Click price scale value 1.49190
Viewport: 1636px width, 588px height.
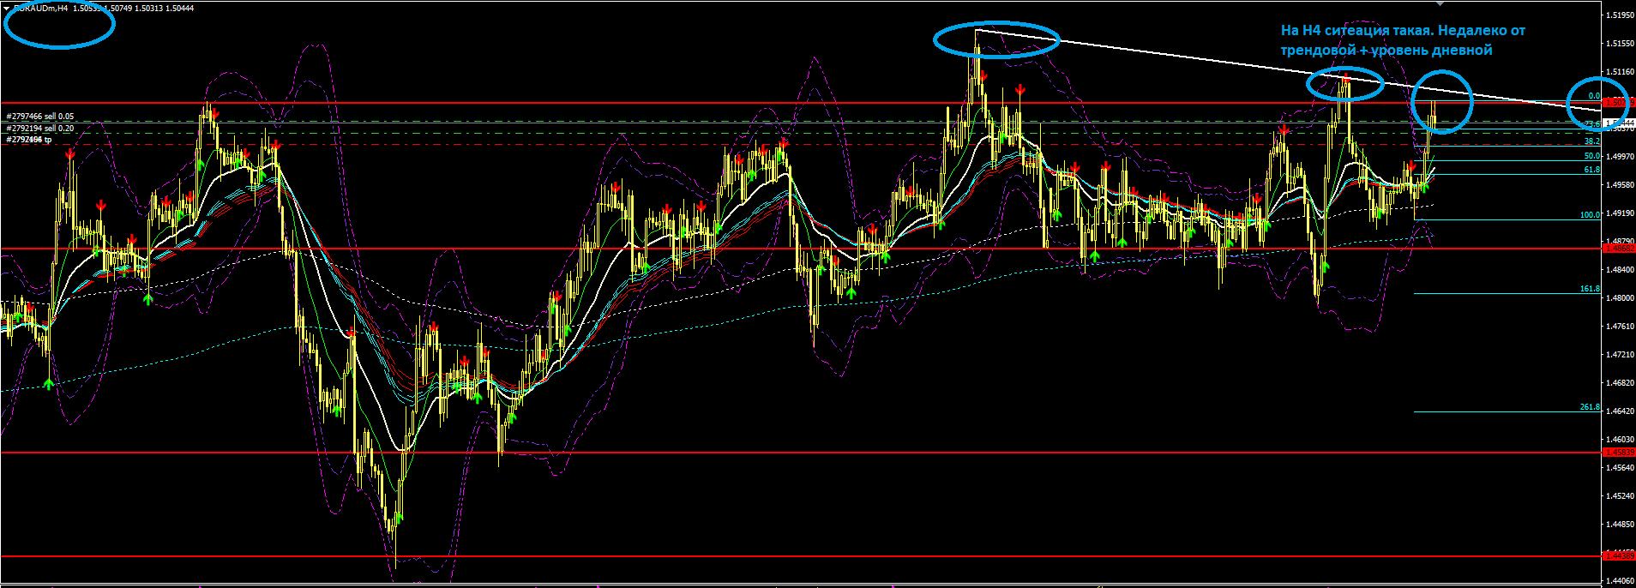[1620, 213]
